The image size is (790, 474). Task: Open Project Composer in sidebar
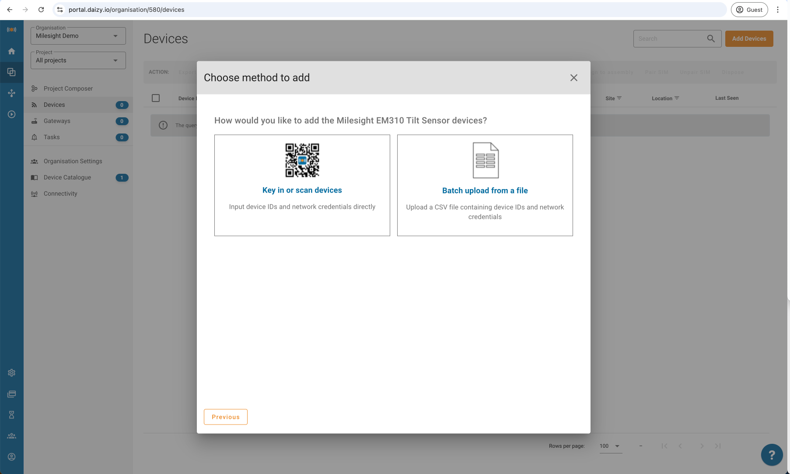tap(78, 88)
